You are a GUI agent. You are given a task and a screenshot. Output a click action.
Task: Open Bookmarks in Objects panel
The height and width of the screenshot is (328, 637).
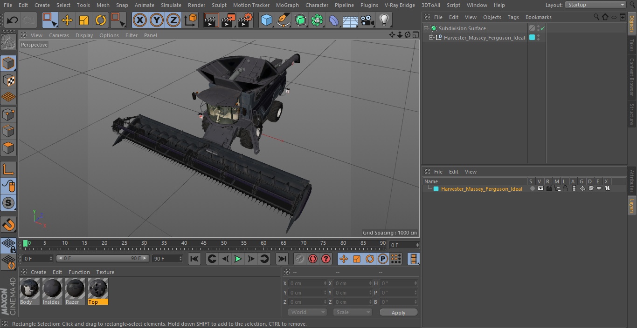coord(538,17)
